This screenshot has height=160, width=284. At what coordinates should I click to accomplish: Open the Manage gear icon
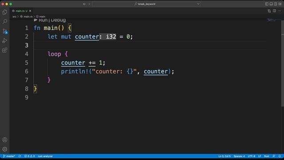tap(5, 149)
